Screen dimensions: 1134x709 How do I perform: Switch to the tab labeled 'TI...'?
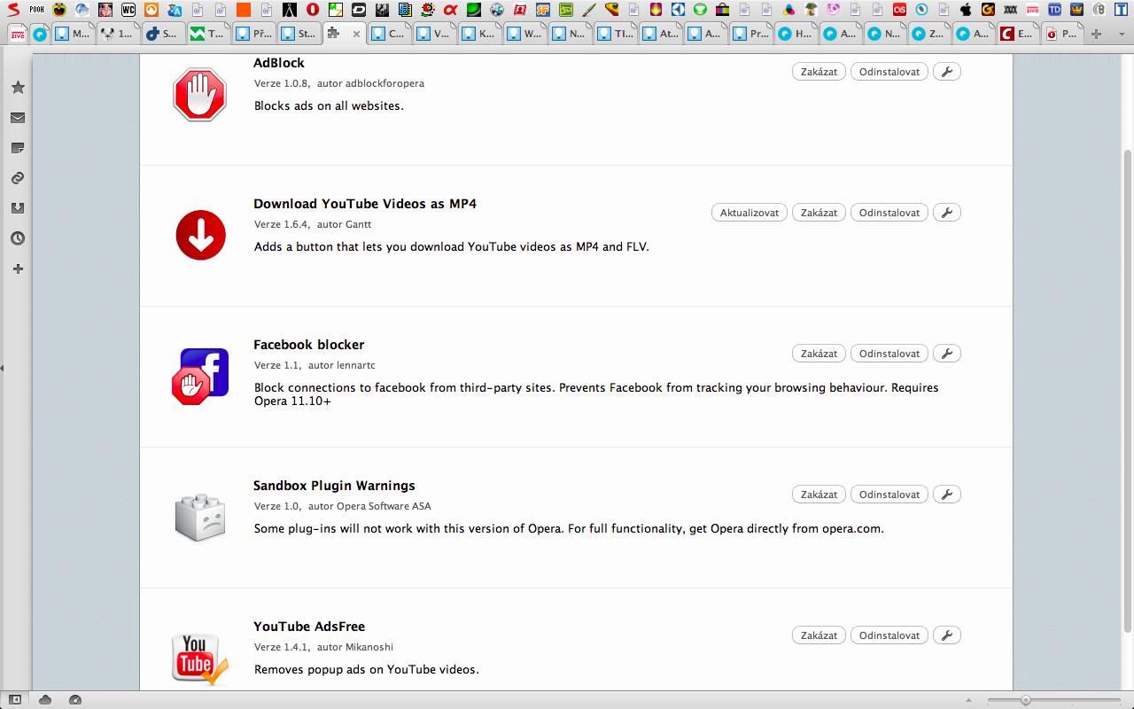(615, 34)
